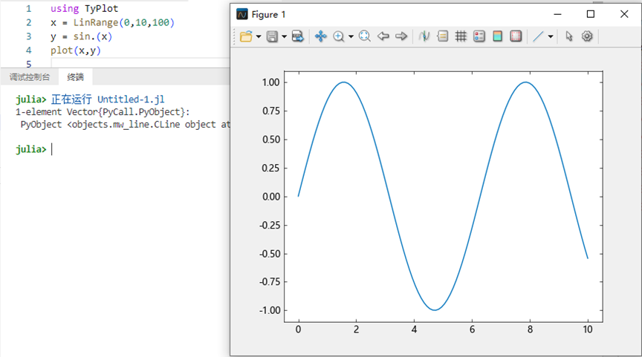The image size is (642, 357).
Task: Select the zoom-in magnifier tool
Action: click(338, 36)
